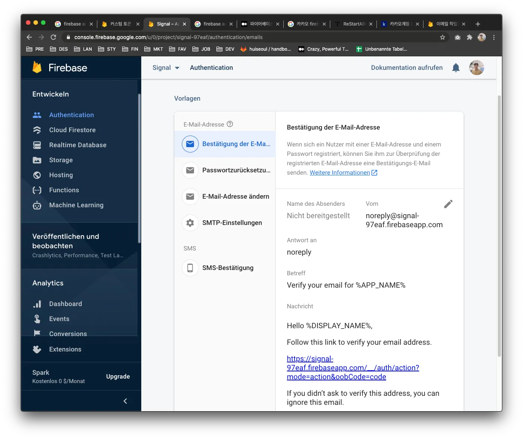Image resolution: width=523 pixels, height=439 pixels.
Task: Open the user account avatar in console header
Action: [x=476, y=68]
